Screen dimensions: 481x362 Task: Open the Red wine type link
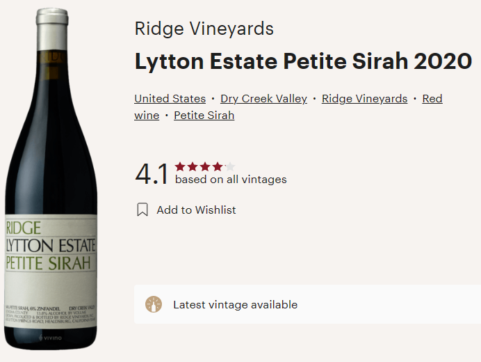(432, 99)
